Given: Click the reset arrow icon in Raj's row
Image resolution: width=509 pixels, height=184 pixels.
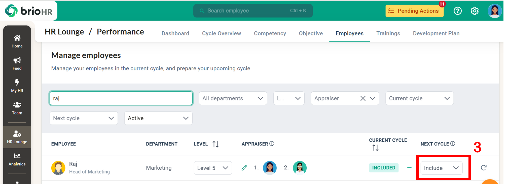Looking at the screenshot, I should coord(484,168).
